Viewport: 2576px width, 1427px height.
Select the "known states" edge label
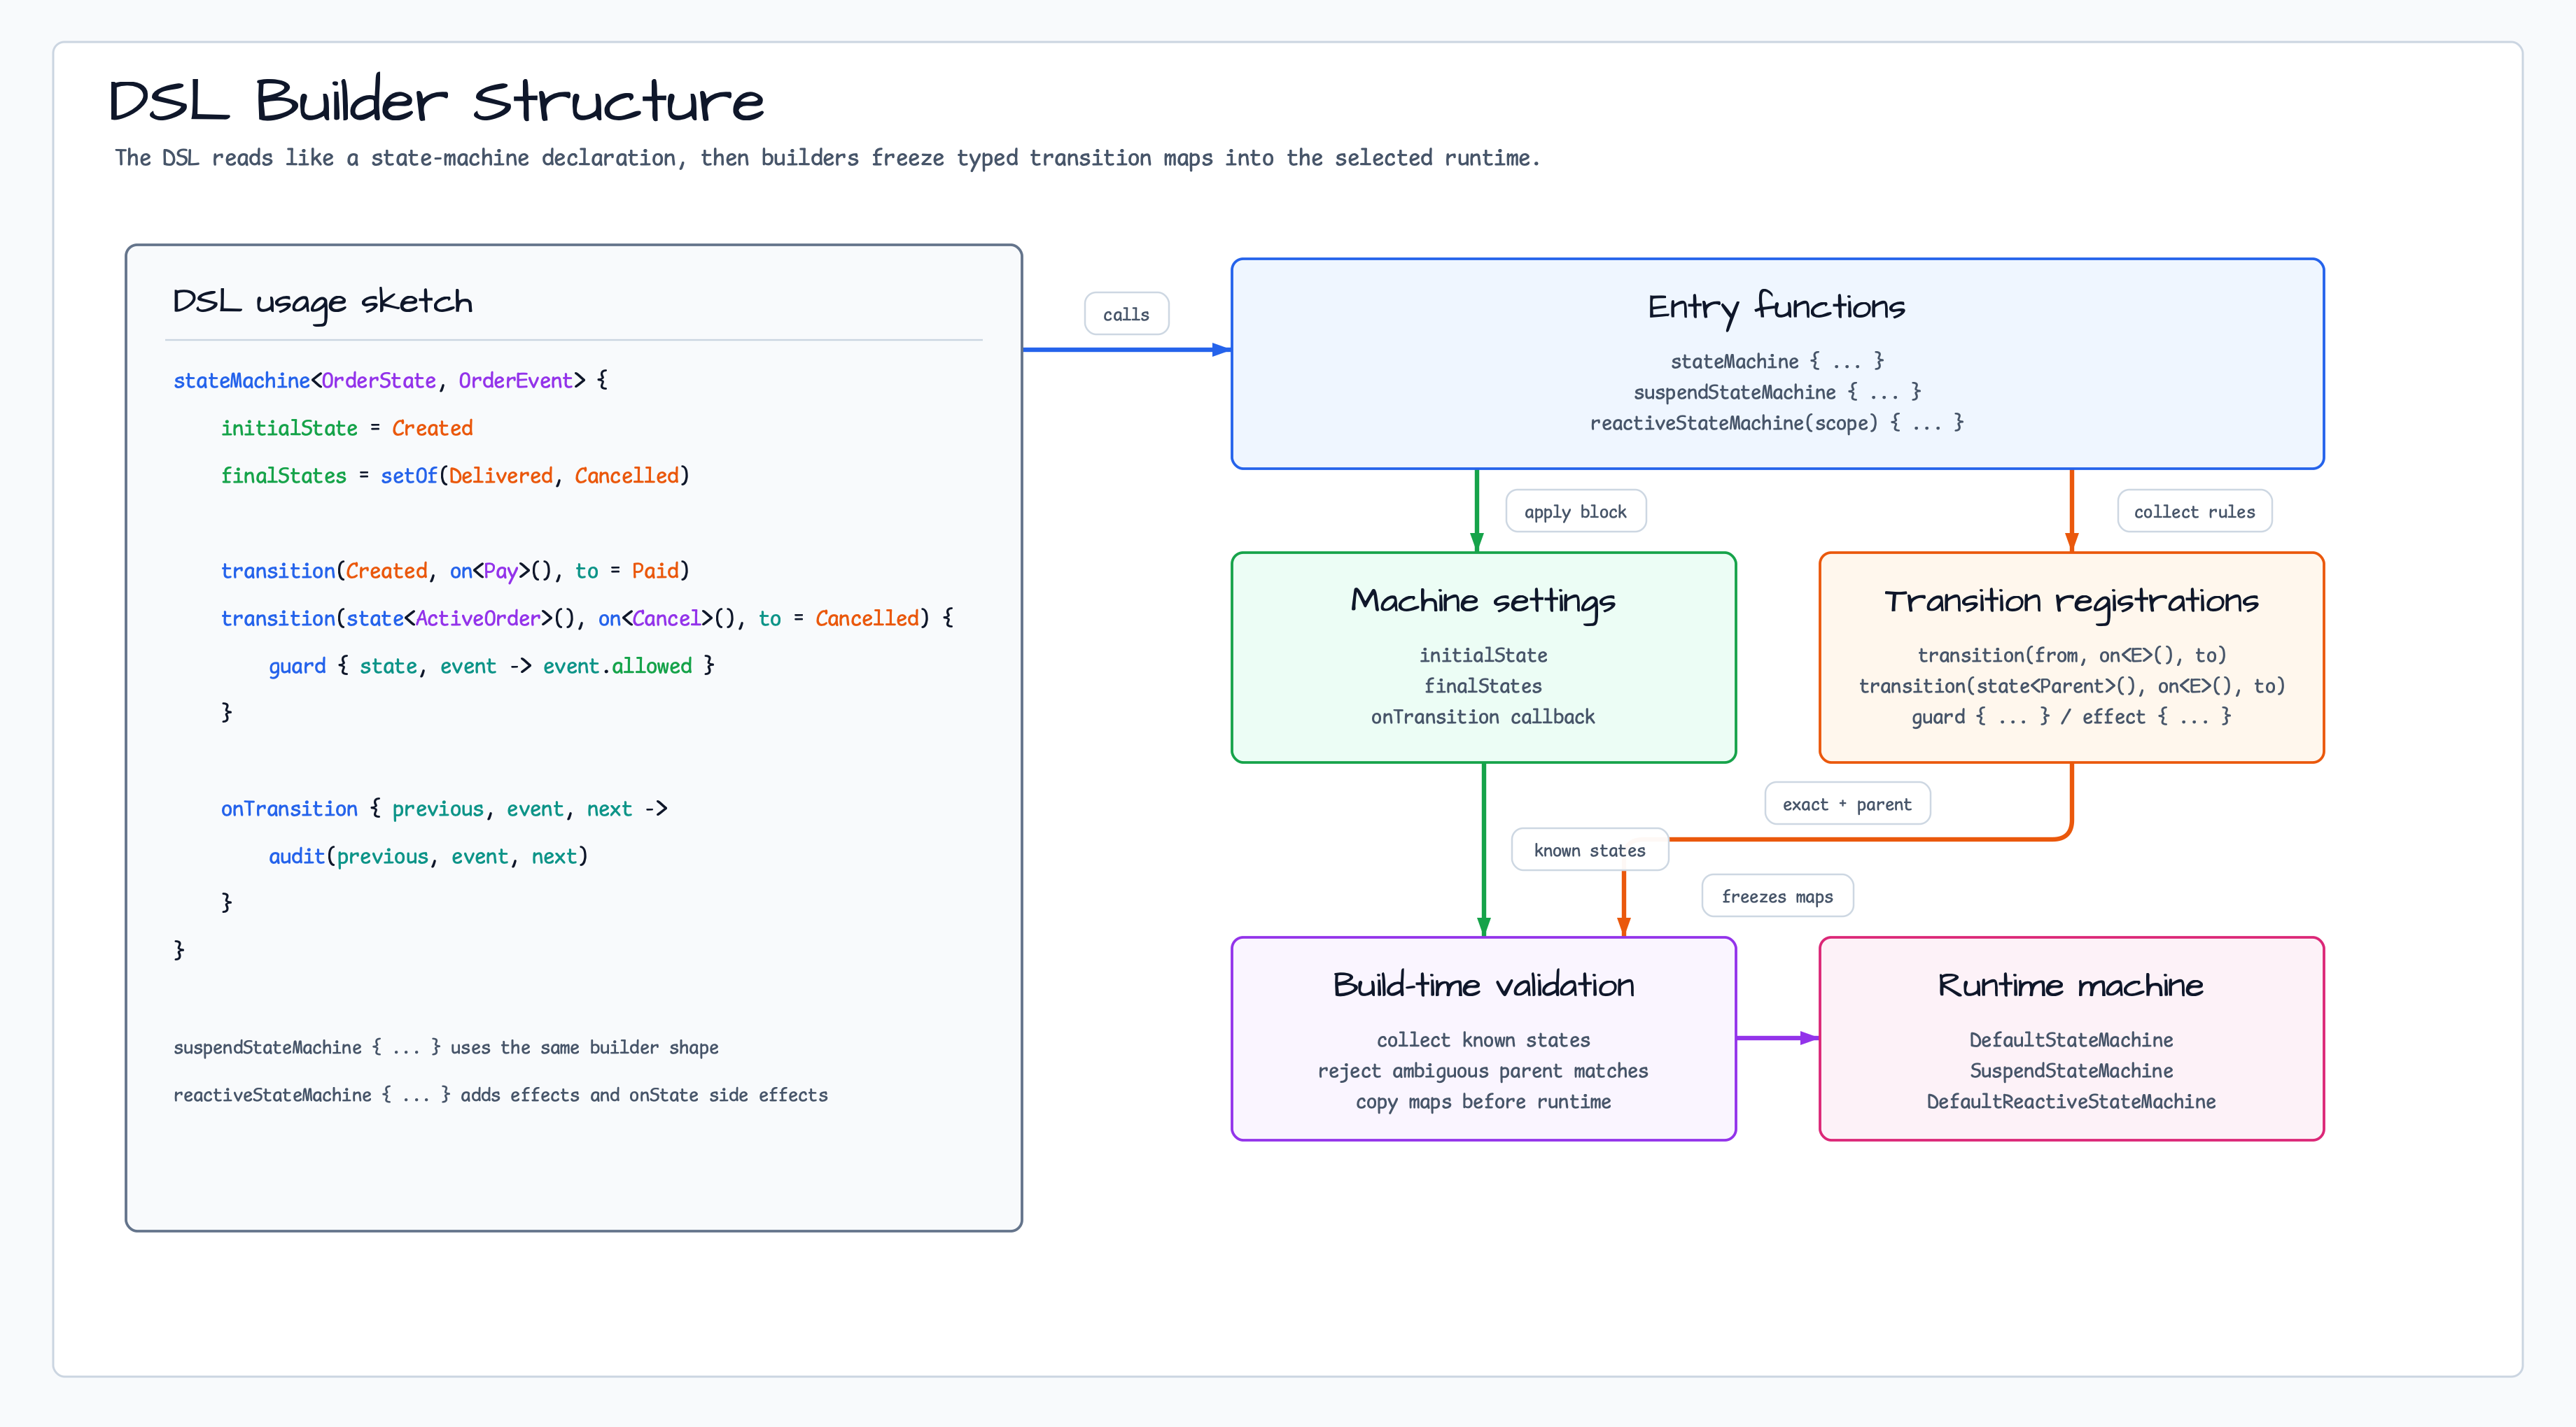pos(1589,851)
